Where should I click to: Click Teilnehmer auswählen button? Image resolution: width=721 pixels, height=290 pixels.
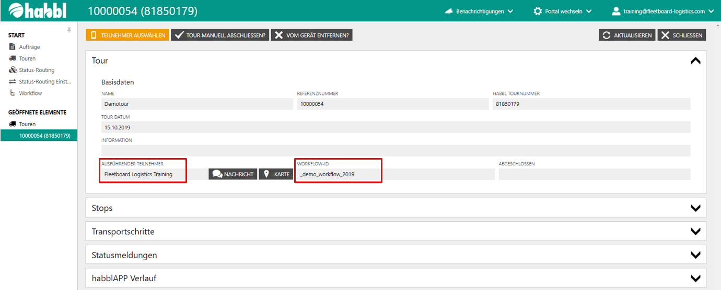coord(127,35)
